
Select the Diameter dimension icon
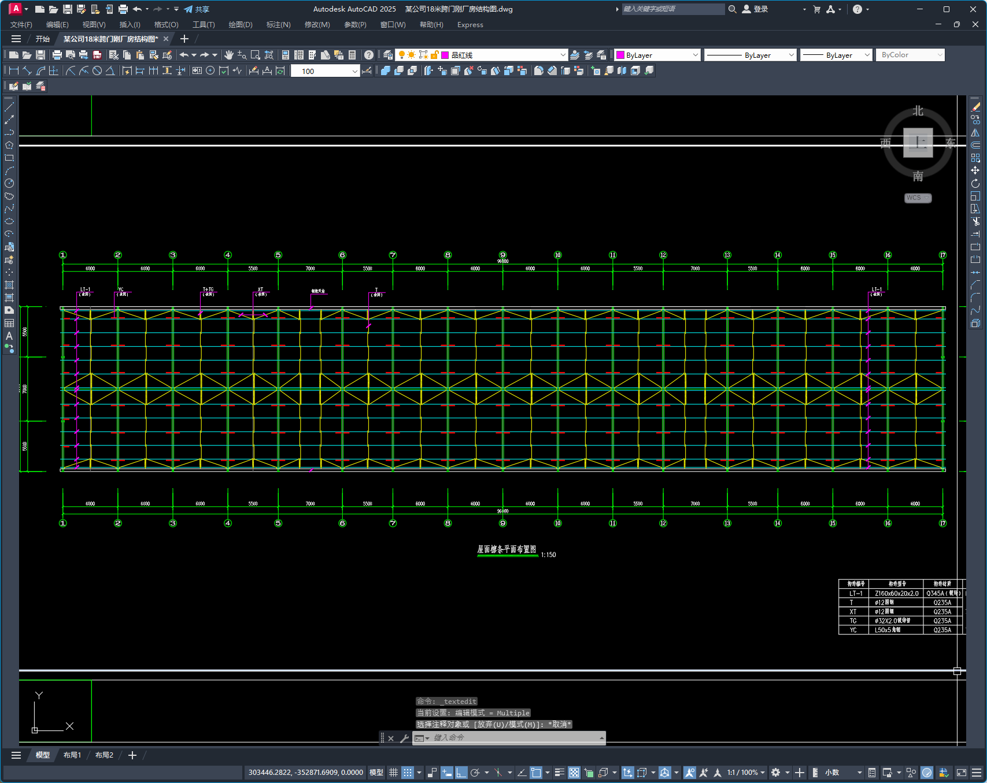tap(97, 70)
